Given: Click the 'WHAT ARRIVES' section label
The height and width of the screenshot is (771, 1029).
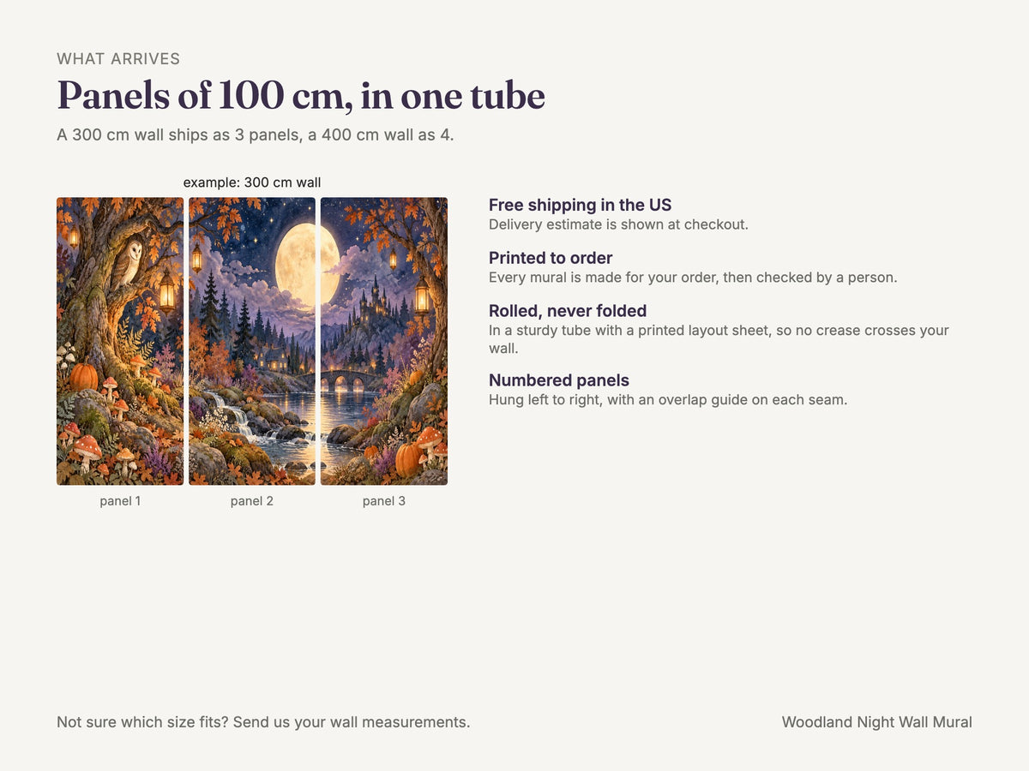Looking at the screenshot, I should click(118, 59).
